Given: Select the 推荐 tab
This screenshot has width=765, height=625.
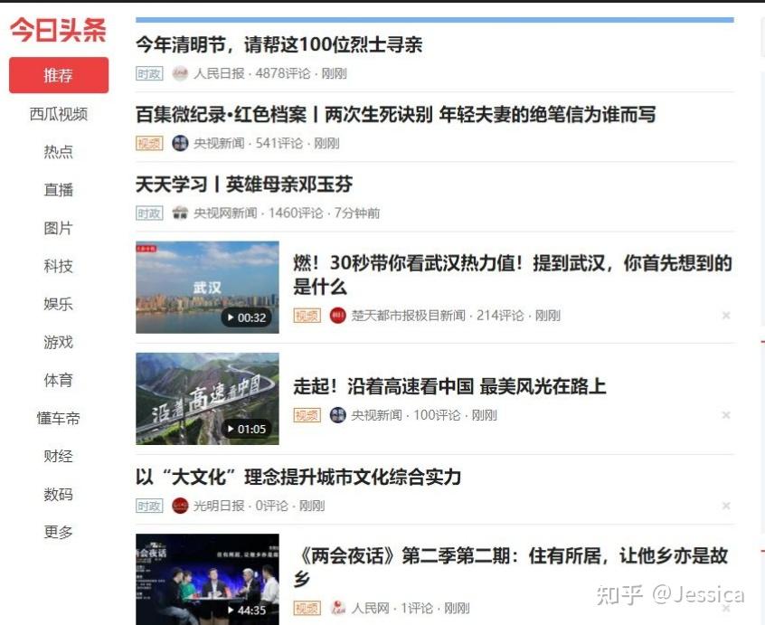Looking at the screenshot, I should 59,75.
